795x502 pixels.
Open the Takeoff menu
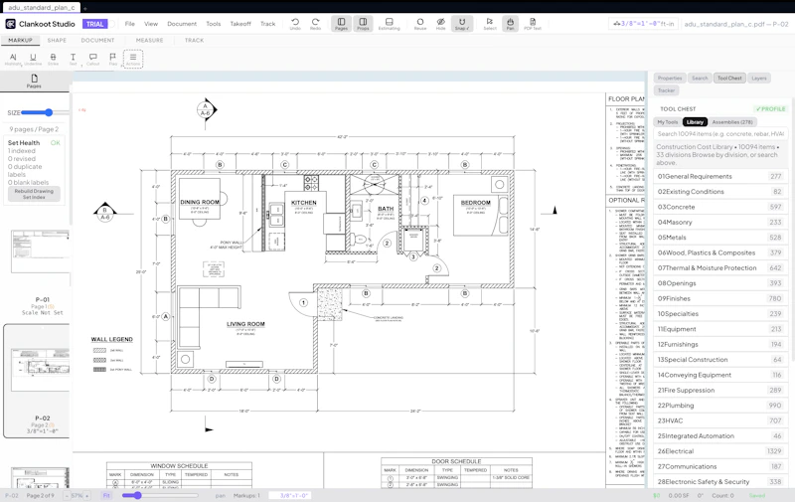click(x=240, y=24)
